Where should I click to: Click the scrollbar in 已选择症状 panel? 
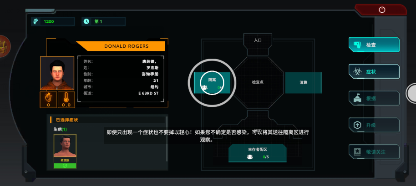point(167,139)
